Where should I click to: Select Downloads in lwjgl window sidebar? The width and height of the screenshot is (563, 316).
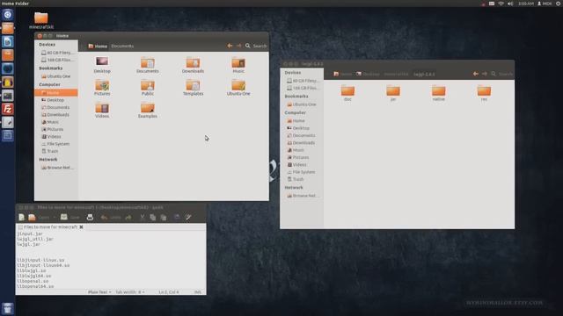pyautogui.click(x=301, y=143)
